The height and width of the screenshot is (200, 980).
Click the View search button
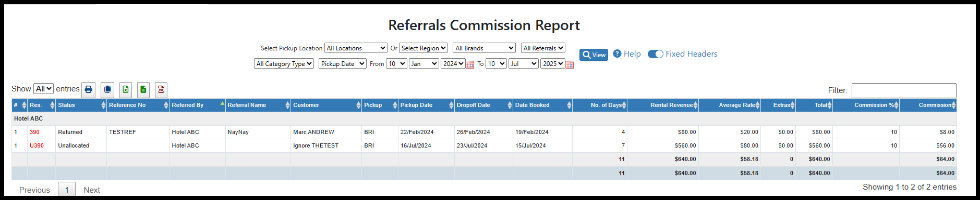click(594, 55)
